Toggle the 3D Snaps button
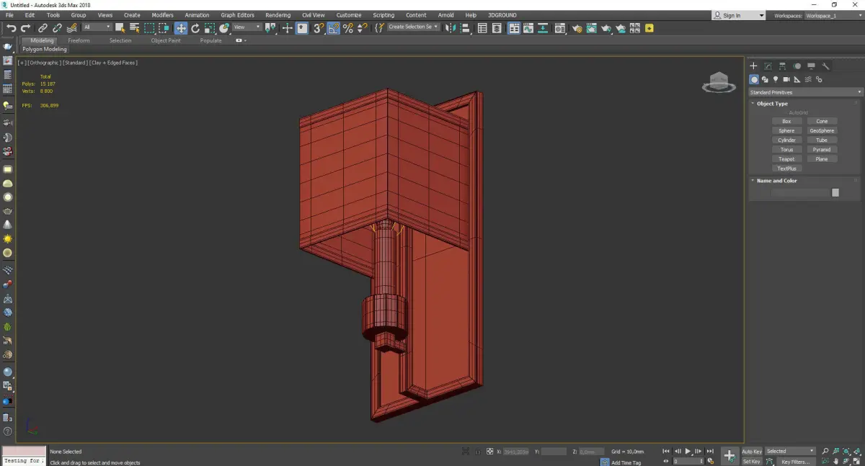Image resolution: width=865 pixels, height=466 pixels. coord(318,28)
